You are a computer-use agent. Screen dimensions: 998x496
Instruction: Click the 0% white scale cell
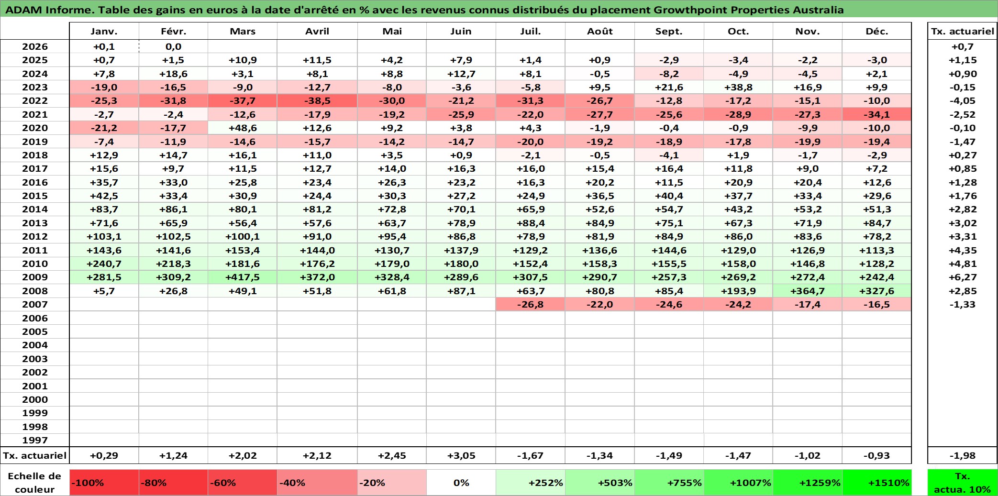point(461,483)
